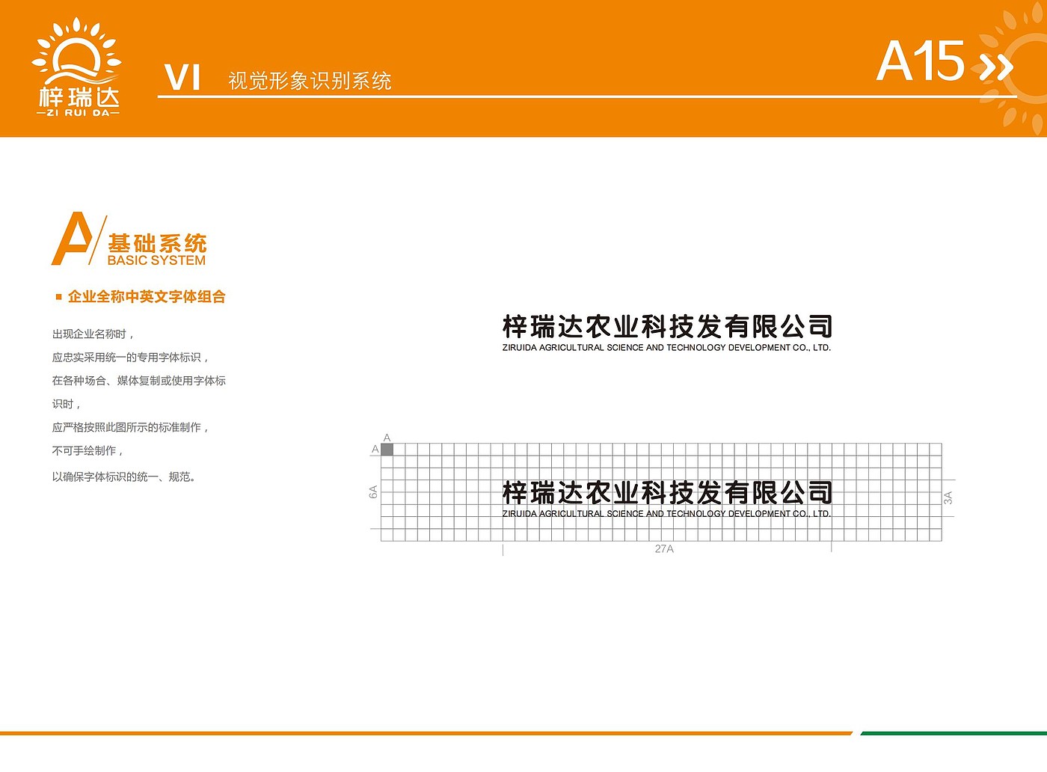Click the Zi Rui Da sun logo
The height and width of the screenshot is (772, 1047).
[x=78, y=67]
